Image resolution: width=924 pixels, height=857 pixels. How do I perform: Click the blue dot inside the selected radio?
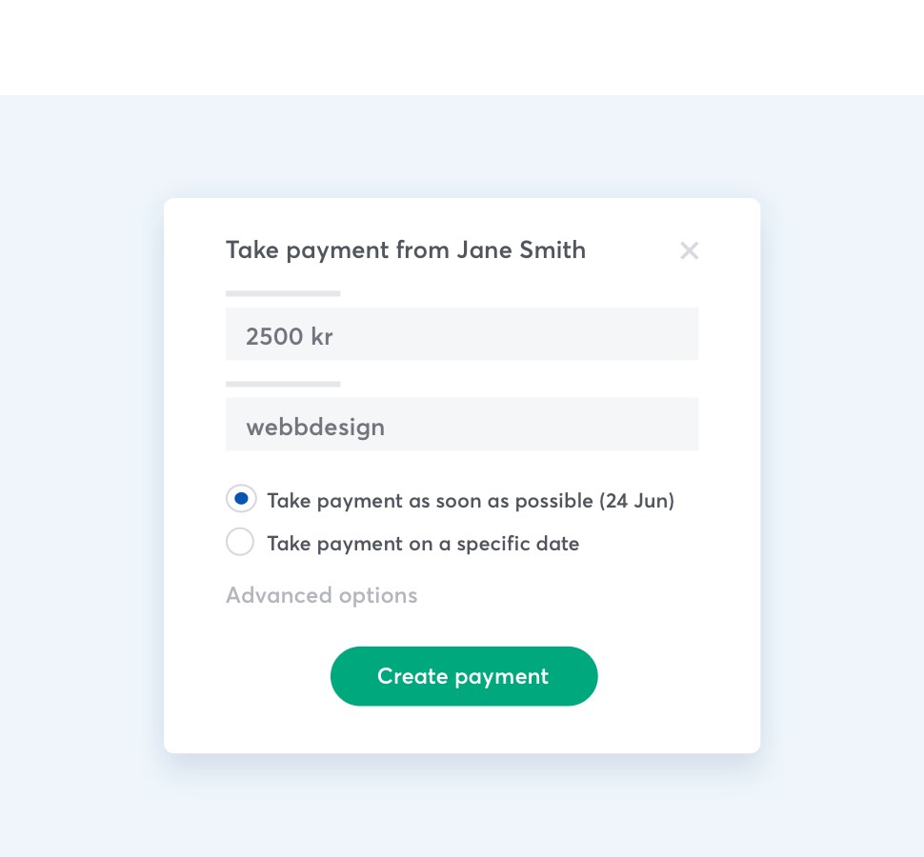[x=241, y=498]
